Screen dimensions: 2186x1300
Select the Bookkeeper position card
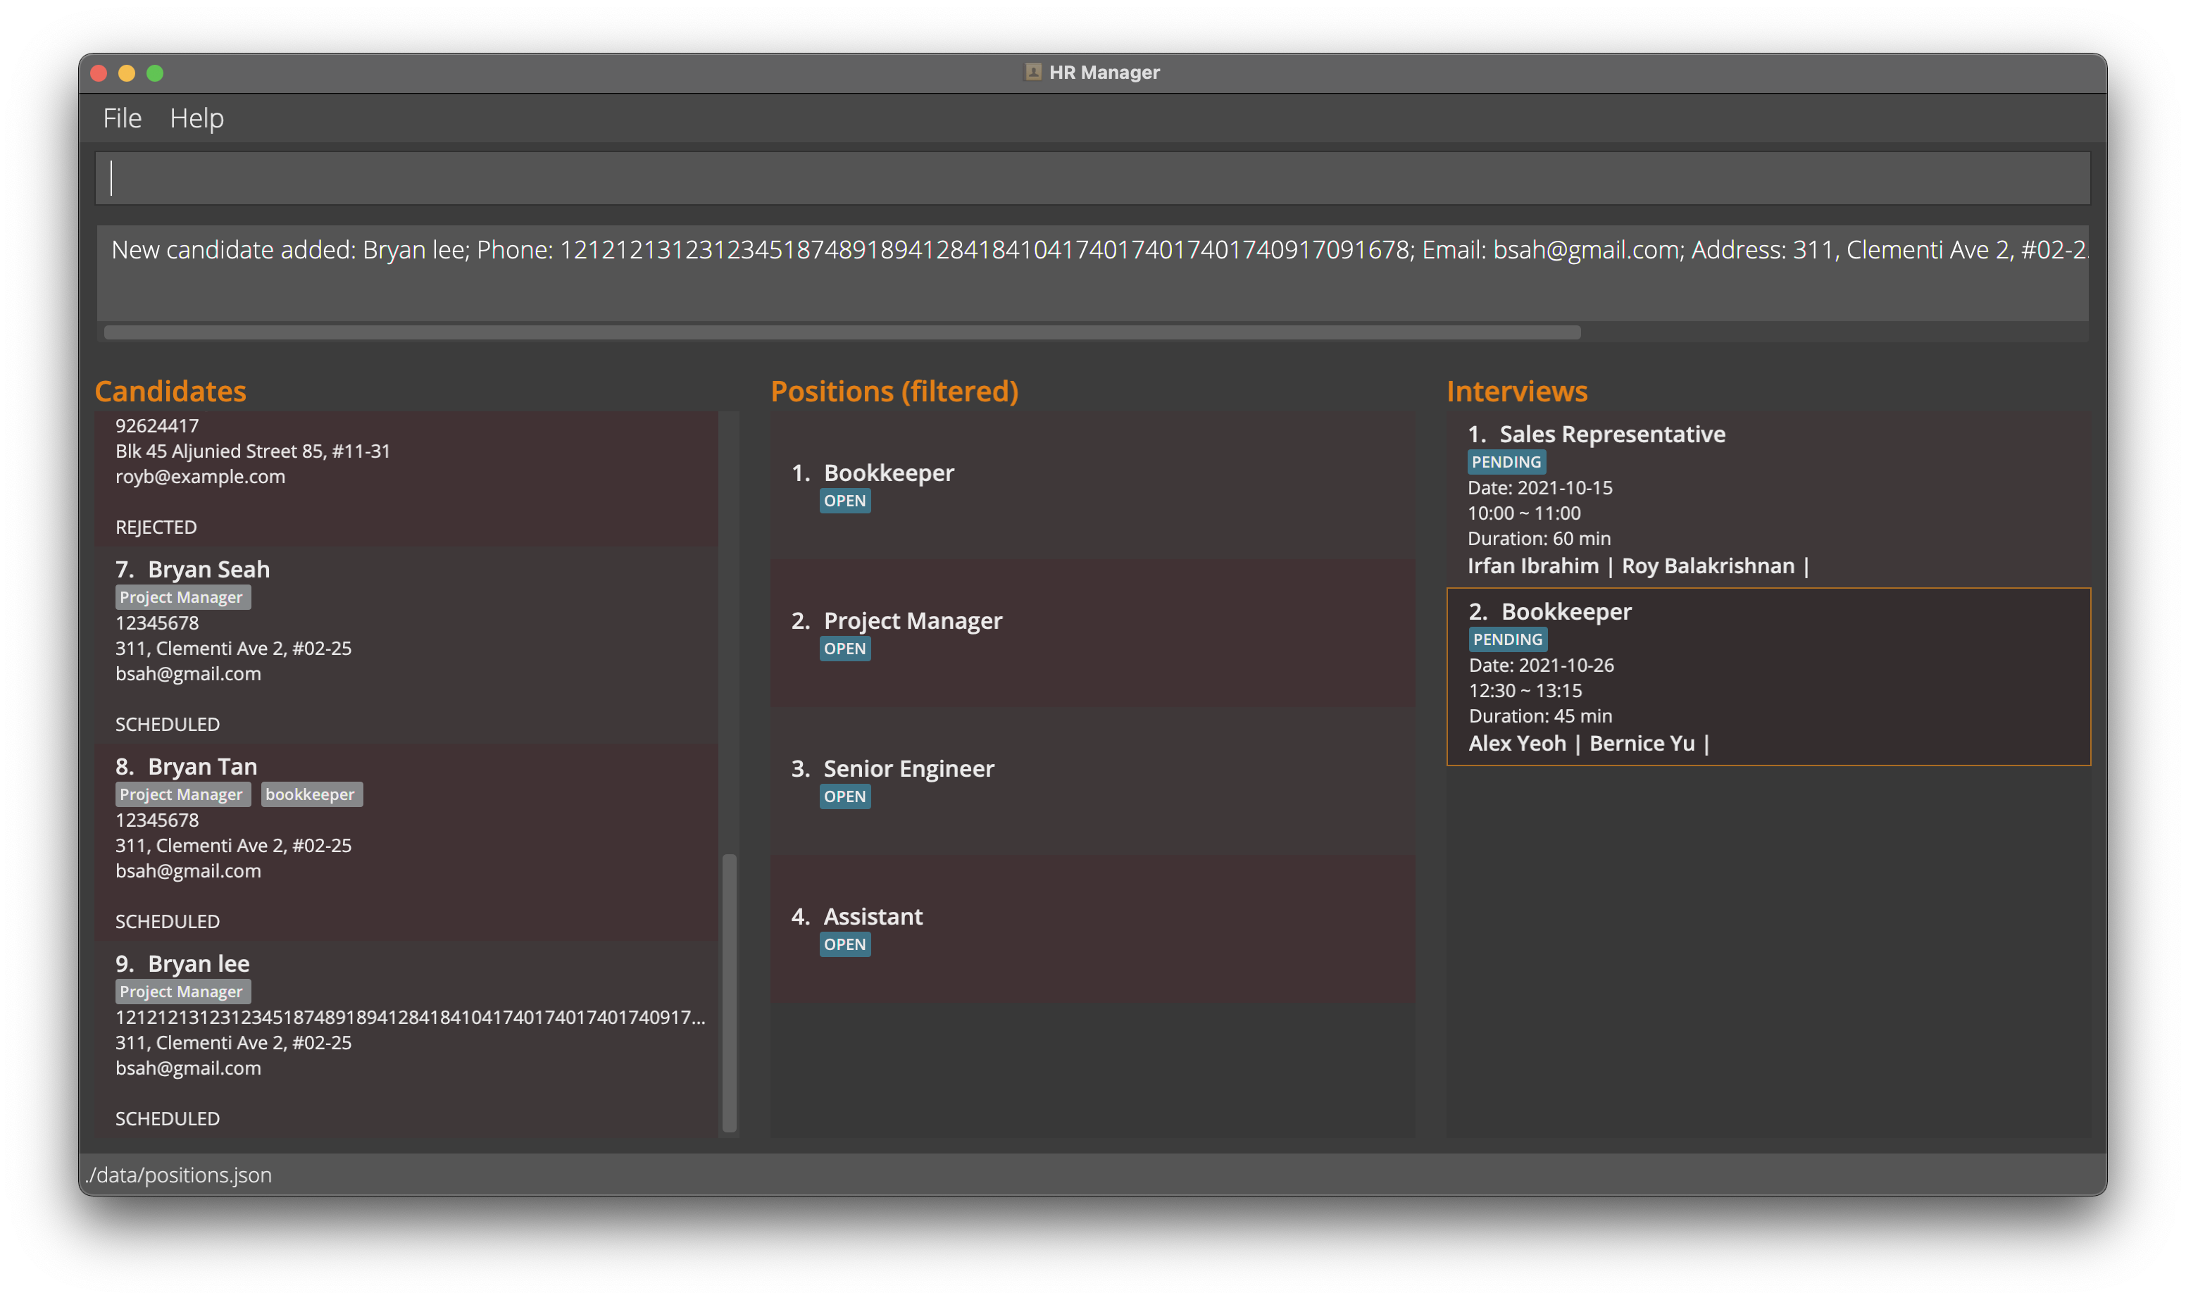[x=1092, y=485]
